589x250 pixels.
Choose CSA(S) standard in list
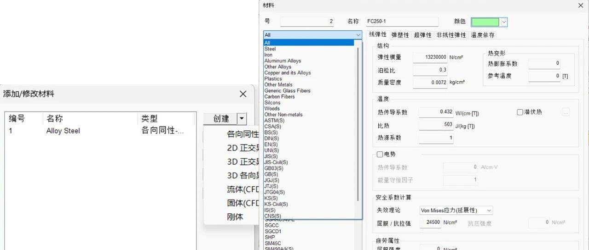[x=272, y=126]
